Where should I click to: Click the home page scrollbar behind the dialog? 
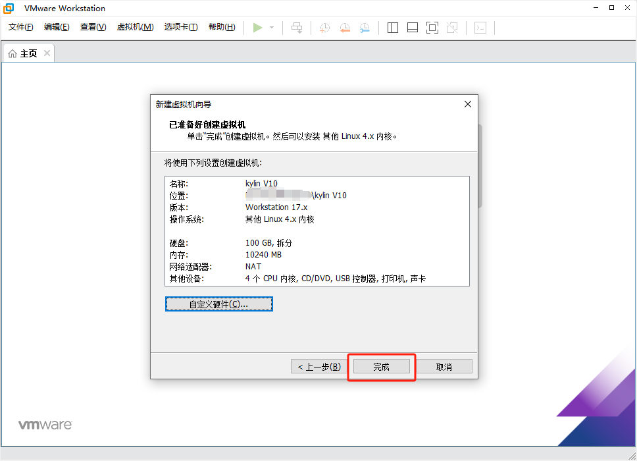tap(480, 166)
